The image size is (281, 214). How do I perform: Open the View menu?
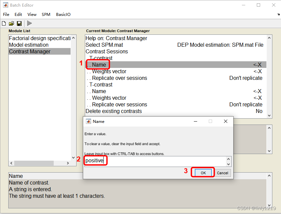pyautogui.click(x=31, y=14)
